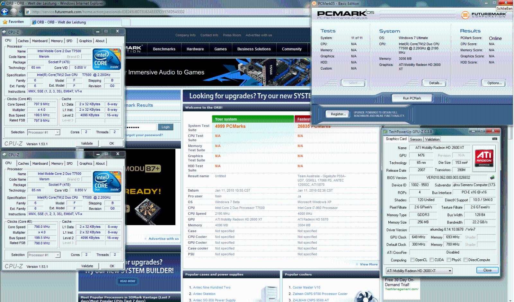Click the Login button on ORB page
Viewport: 514px width, 302px height.
(165, 127)
